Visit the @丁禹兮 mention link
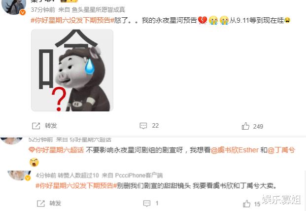Image resolution: width=306 pixels, height=211 pixels. click(281, 150)
